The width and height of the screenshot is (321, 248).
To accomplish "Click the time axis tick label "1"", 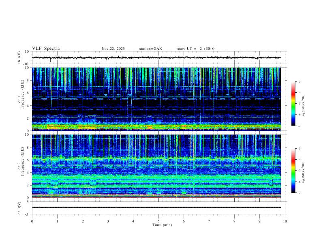I will click(x=57, y=221).
